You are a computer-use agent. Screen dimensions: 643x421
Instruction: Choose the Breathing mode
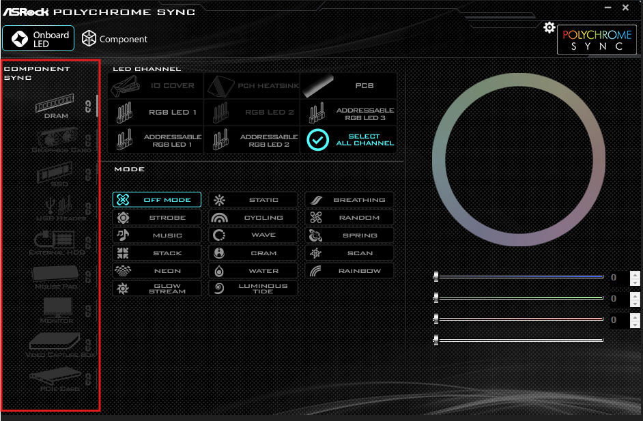click(x=349, y=200)
